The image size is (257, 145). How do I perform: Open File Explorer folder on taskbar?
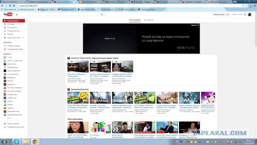pyautogui.click(x=26, y=142)
